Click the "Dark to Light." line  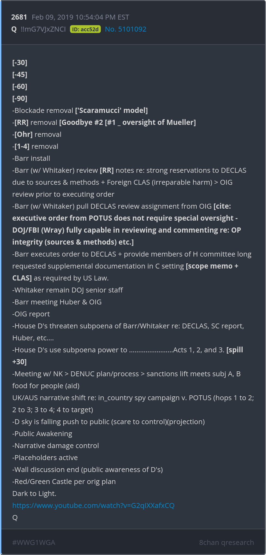tap(34, 494)
